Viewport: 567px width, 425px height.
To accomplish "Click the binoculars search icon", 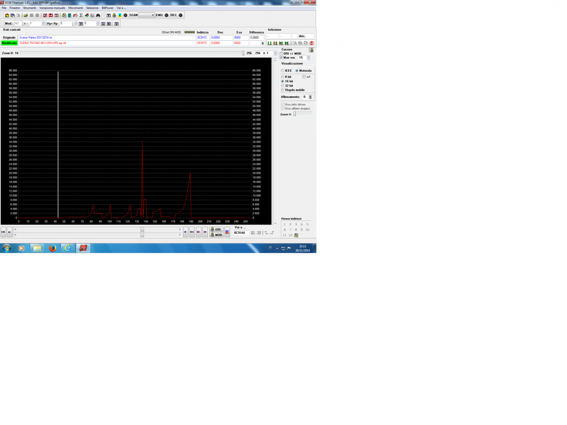I will coord(98,15).
